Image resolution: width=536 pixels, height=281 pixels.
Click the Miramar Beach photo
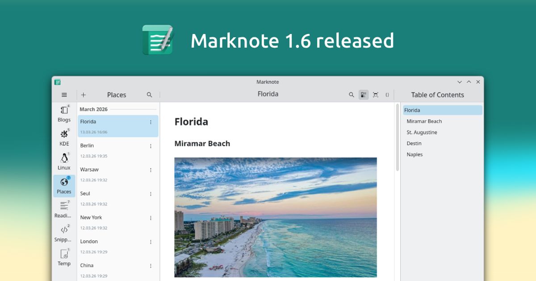tap(276, 217)
